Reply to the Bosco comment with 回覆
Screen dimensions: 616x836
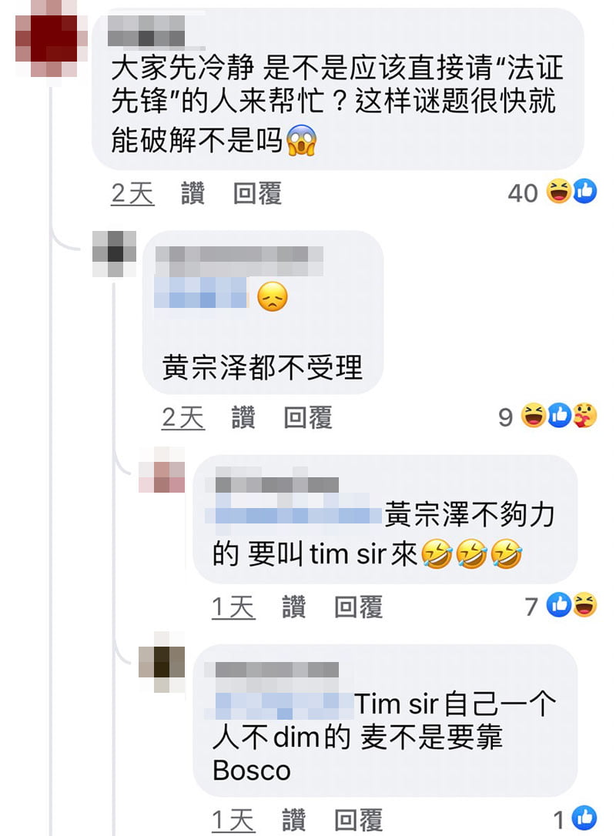358,820
